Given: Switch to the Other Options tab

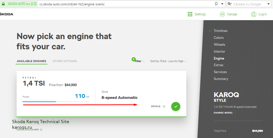Looking at the screenshot, I should (65, 61).
